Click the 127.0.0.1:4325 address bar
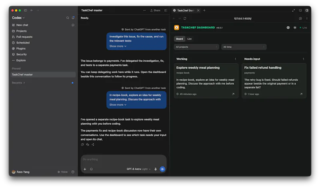This screenshot has width=320, height=188. [243, 18]
